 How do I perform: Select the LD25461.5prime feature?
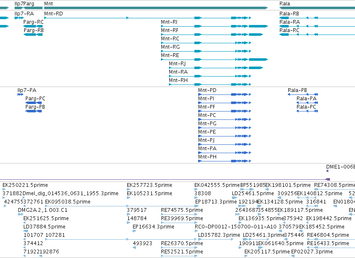click(253, 193)
